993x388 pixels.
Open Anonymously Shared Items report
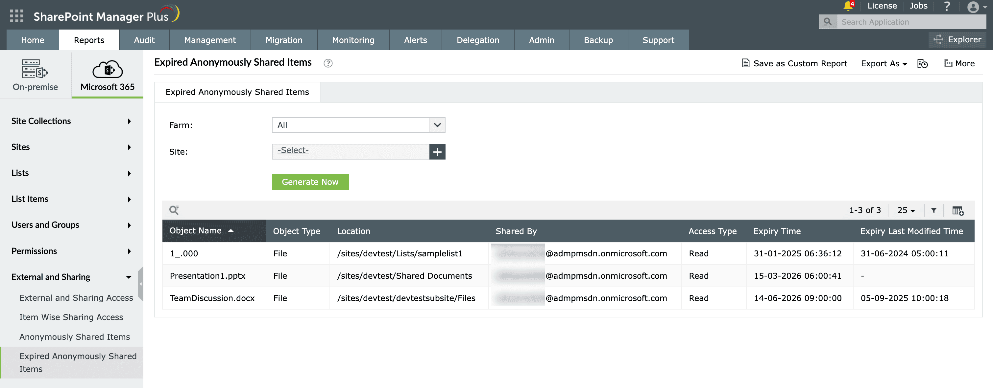(x=75, y=337)
